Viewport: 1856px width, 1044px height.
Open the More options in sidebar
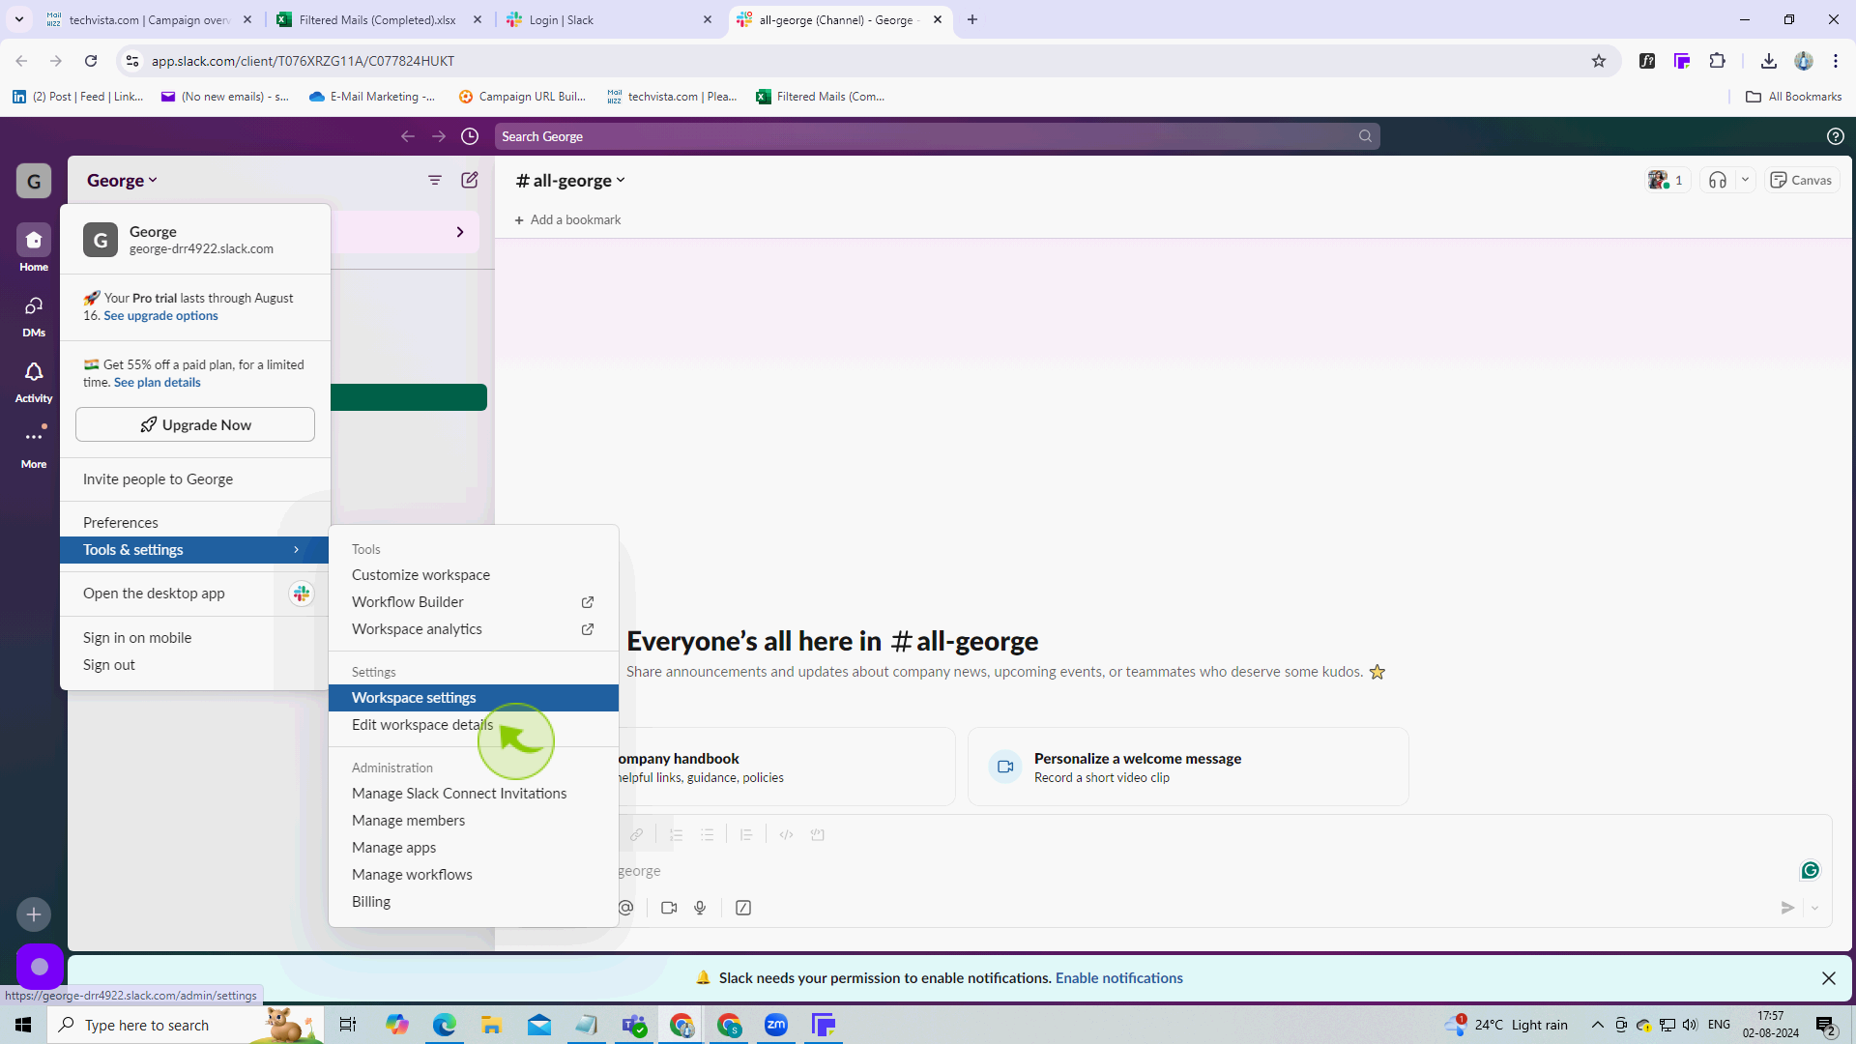(34, 447)
